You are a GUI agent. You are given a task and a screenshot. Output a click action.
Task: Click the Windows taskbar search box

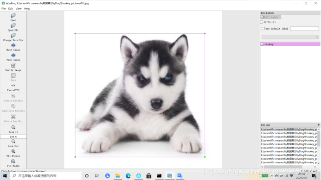coord(46,176)
